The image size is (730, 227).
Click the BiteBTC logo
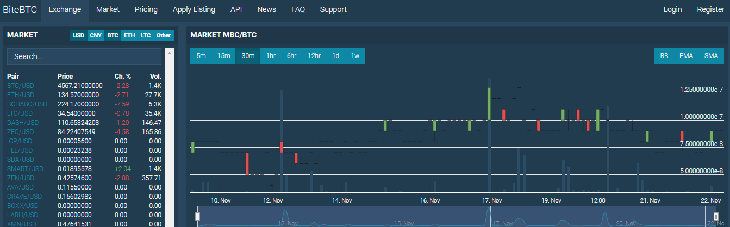20,9
